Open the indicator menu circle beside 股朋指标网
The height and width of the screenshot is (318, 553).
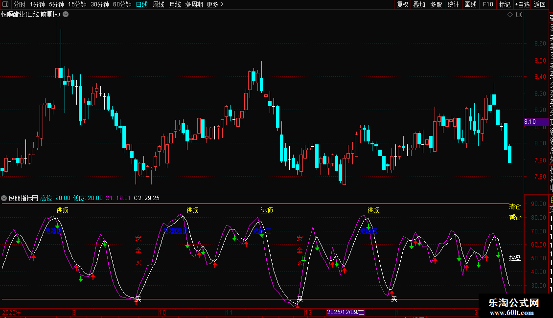click(4, 198)
